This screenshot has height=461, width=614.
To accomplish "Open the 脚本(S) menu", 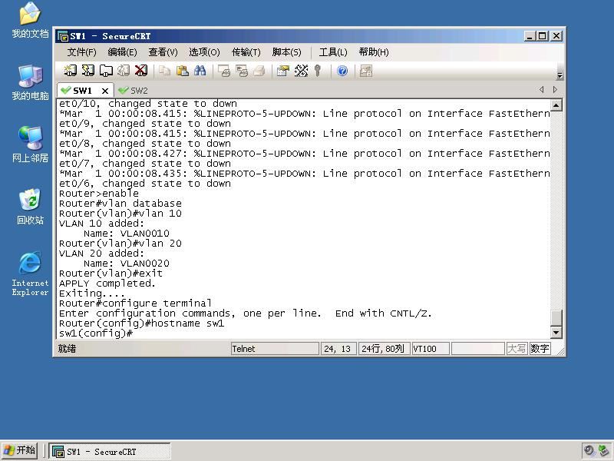I will pyautogui.click(x=286, y=52).
